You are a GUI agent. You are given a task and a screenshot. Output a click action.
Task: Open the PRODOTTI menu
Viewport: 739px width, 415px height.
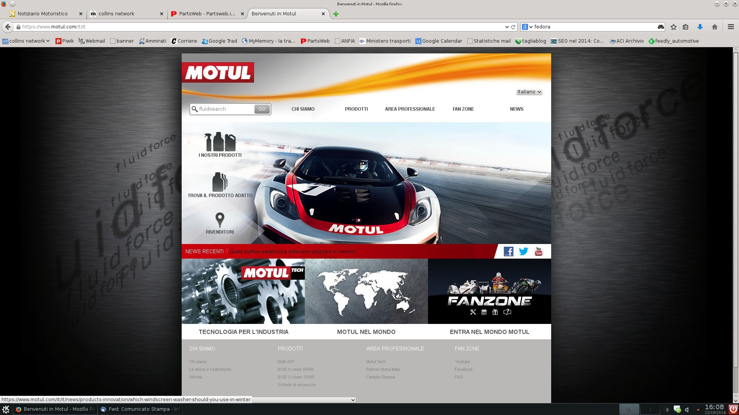(x=356, y=109)
